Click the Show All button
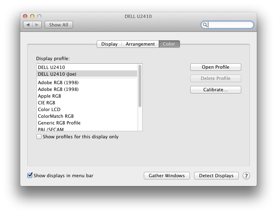Screen dimensions: 277x214 [59, 25]
